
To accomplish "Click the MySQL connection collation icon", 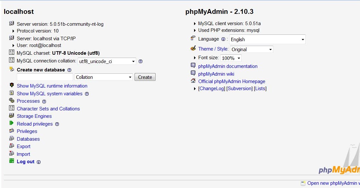I will (11, 60).
